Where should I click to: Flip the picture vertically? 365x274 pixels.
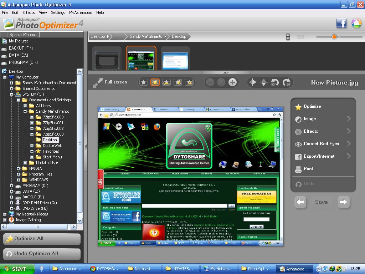(x=263, y=82)
